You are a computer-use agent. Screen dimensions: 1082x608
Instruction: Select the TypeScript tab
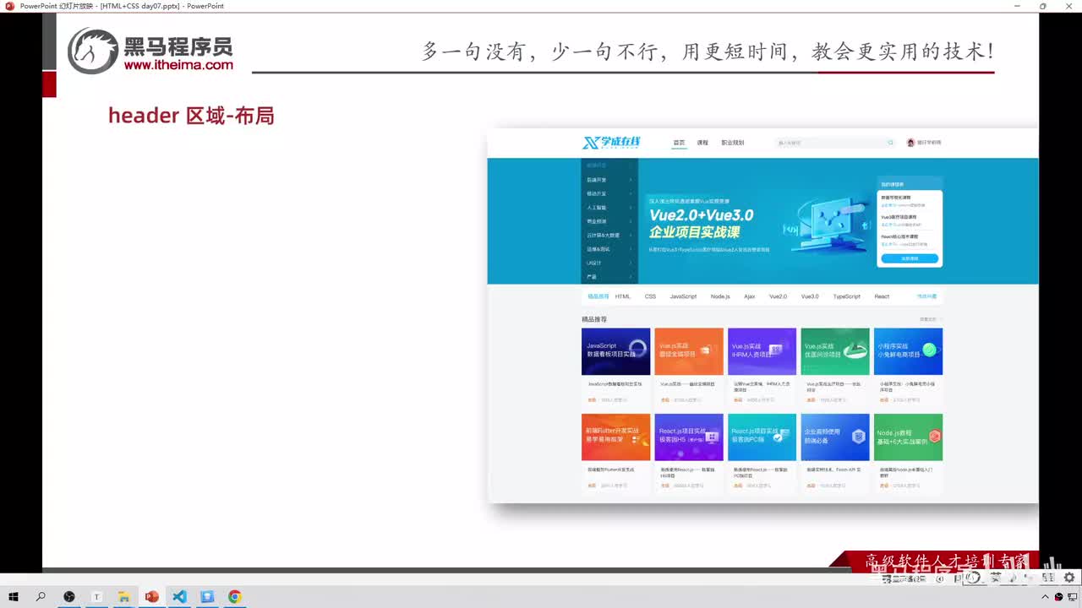coord(846,296)
